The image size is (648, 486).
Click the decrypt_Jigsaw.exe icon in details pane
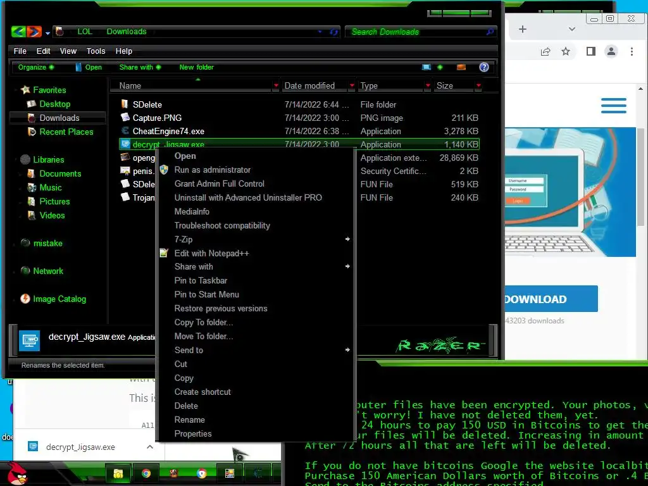(29, 340)
